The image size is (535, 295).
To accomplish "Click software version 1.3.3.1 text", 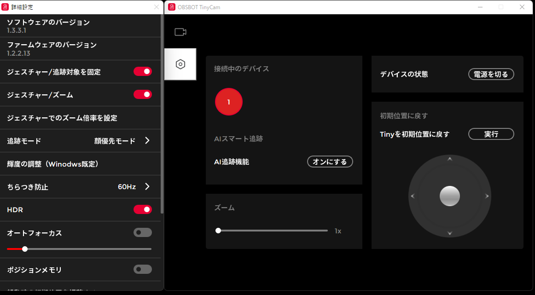I will [17, 30].
